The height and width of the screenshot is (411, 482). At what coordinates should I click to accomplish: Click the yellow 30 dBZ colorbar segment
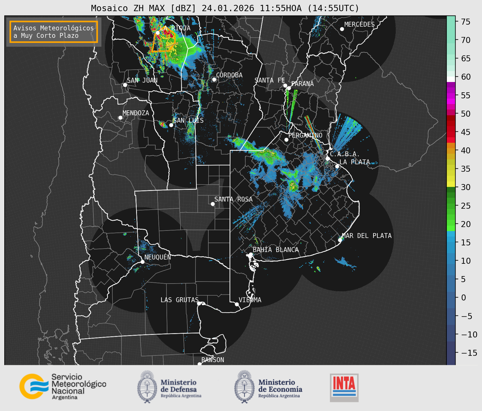[x=451, y=184]
